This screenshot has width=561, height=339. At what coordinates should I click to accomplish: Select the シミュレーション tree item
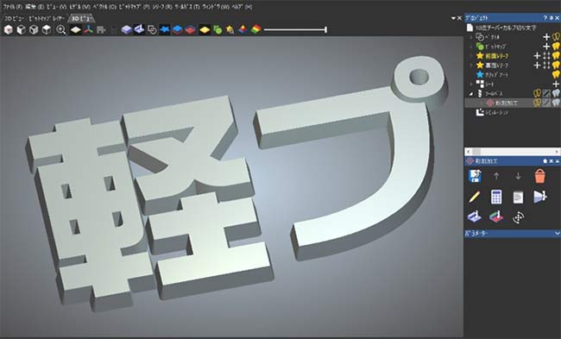pyautogui.click(x=496, y=112)
